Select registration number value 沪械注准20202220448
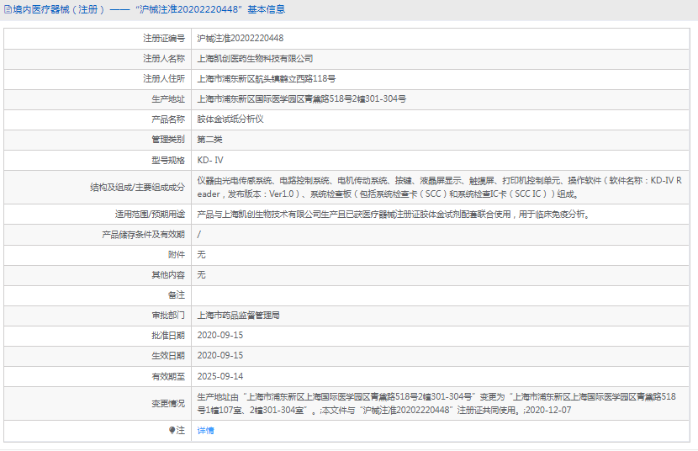The height and width of the screenshot is (451, 698). click(x=241, y=39)
